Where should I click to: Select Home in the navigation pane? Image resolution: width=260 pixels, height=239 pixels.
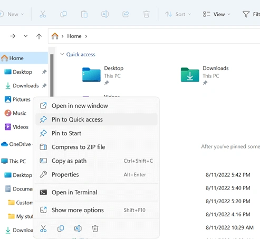pyautogui.click(x=24, y=58)
